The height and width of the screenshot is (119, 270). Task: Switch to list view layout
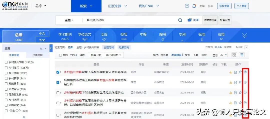[242, 55]
